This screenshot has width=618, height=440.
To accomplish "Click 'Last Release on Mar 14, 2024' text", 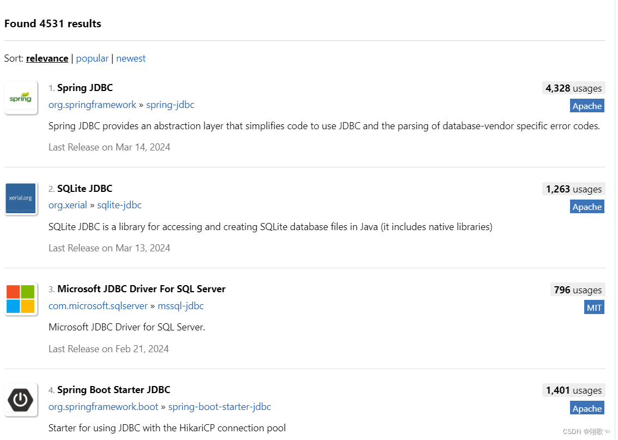I will pos(109,147).
